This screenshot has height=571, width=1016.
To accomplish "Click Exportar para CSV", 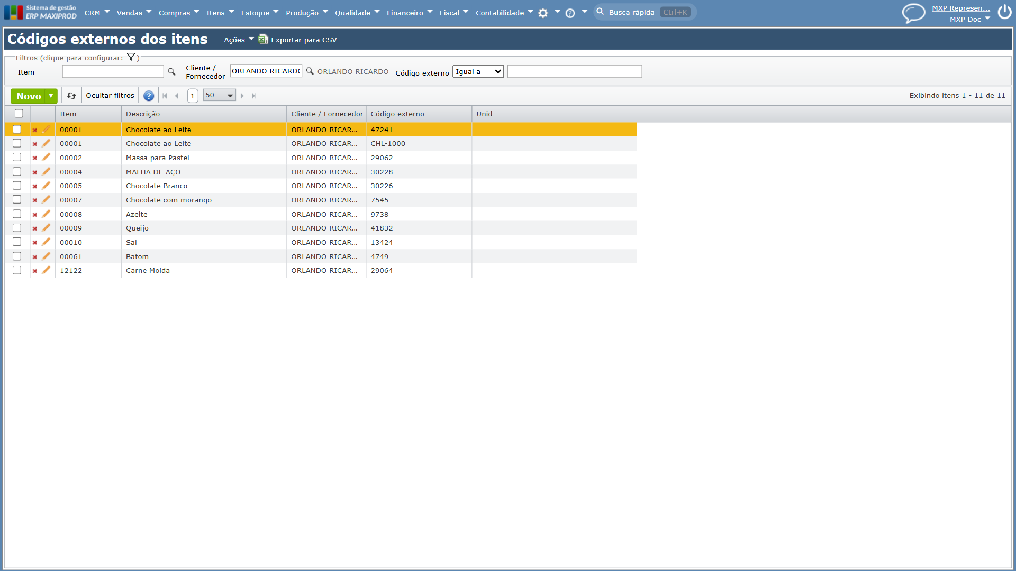I will [297, 40].
